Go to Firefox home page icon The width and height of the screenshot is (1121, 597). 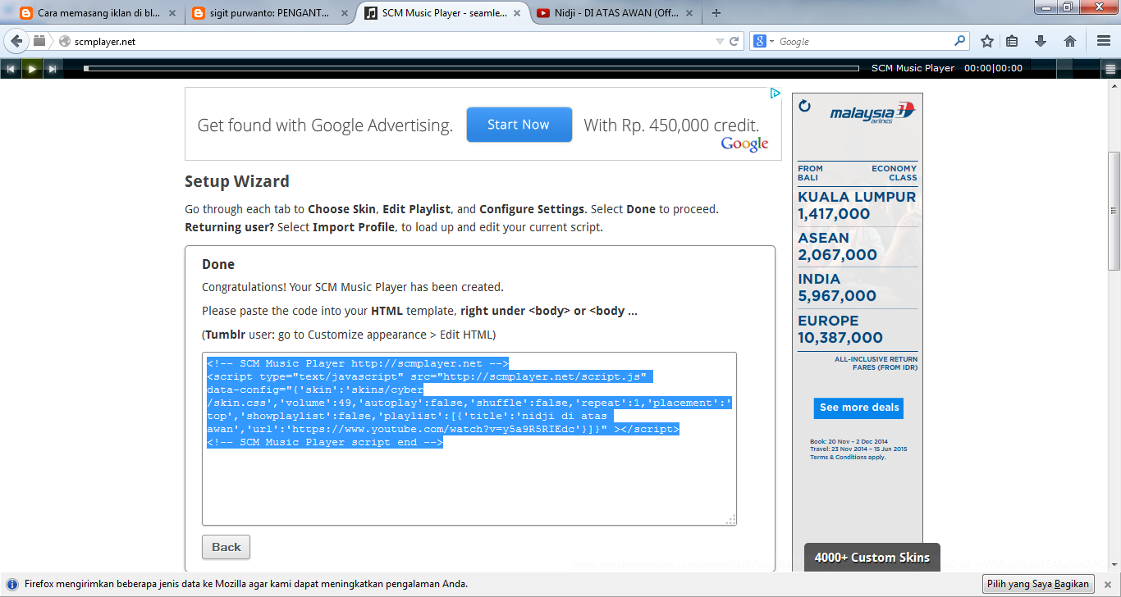pos(1069,41)
